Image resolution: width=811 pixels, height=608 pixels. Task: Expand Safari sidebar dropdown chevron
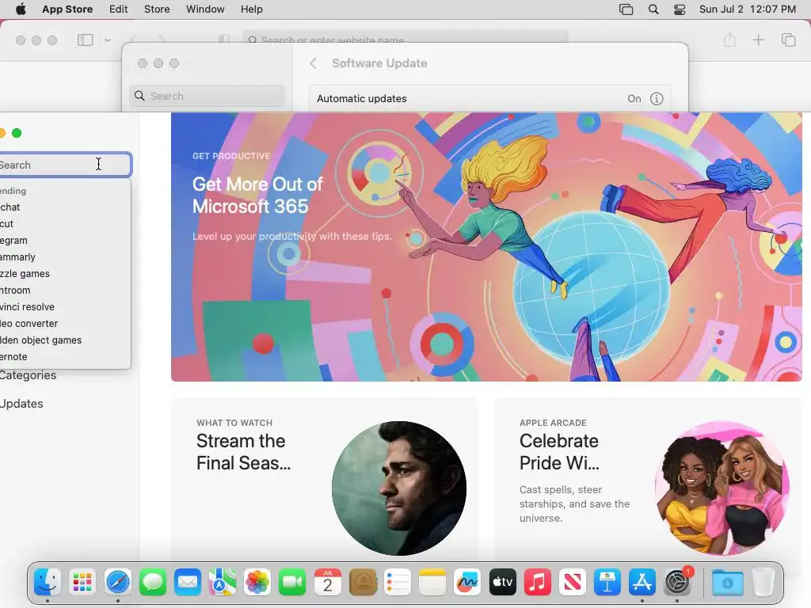click(x=108, y=40)
